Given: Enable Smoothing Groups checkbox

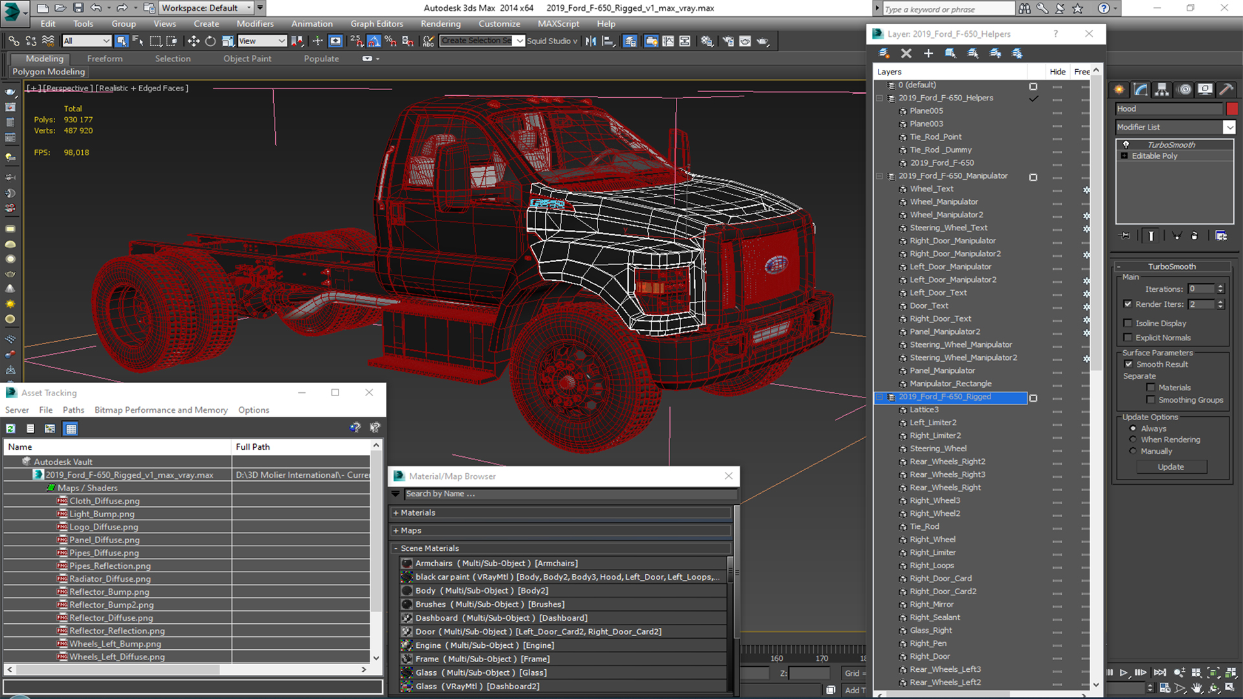Looking at the screenshot, I should pyautogui.click(x=1150, y=400).
